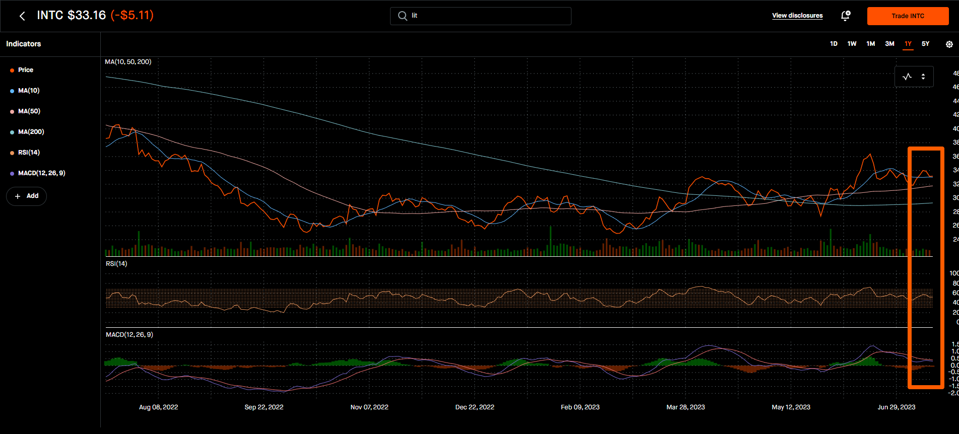
Task: Toggle the MA(200) indicator
Action: (x=31, y=132)
